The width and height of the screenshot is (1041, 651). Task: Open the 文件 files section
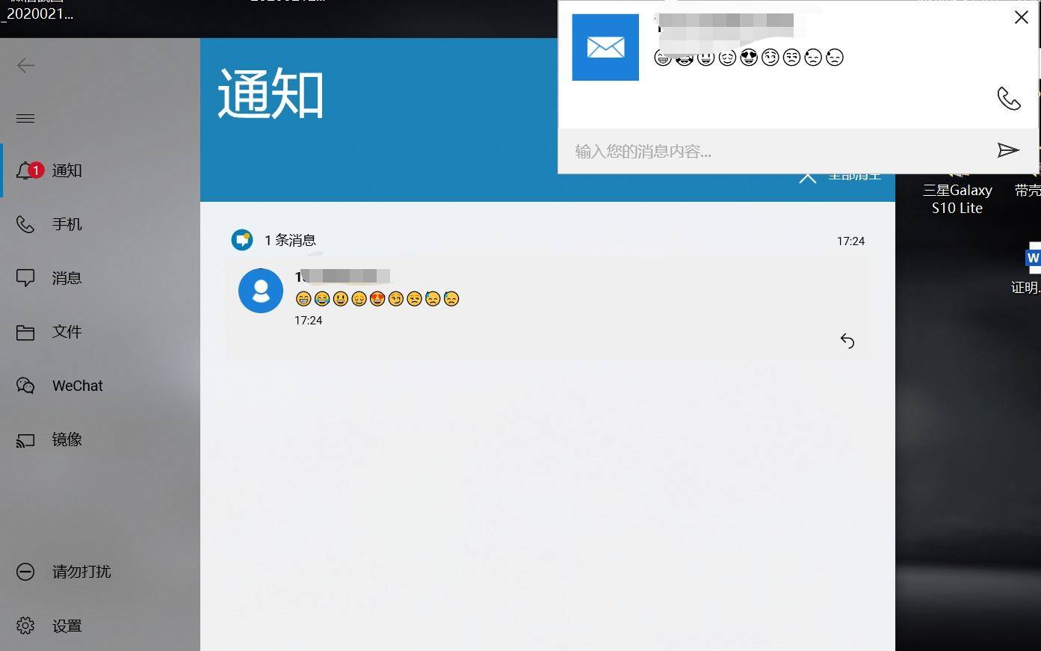[66, 331]
